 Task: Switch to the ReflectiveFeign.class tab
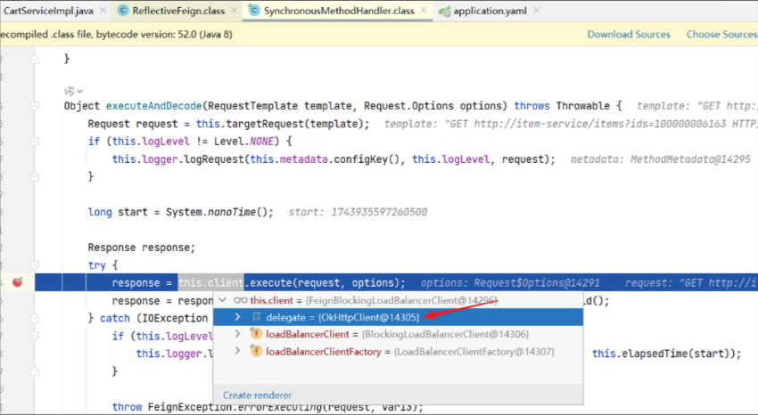coord(178,11)
